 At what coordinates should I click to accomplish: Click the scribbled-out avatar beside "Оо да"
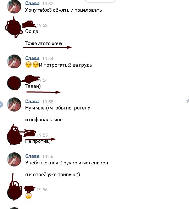14,28
